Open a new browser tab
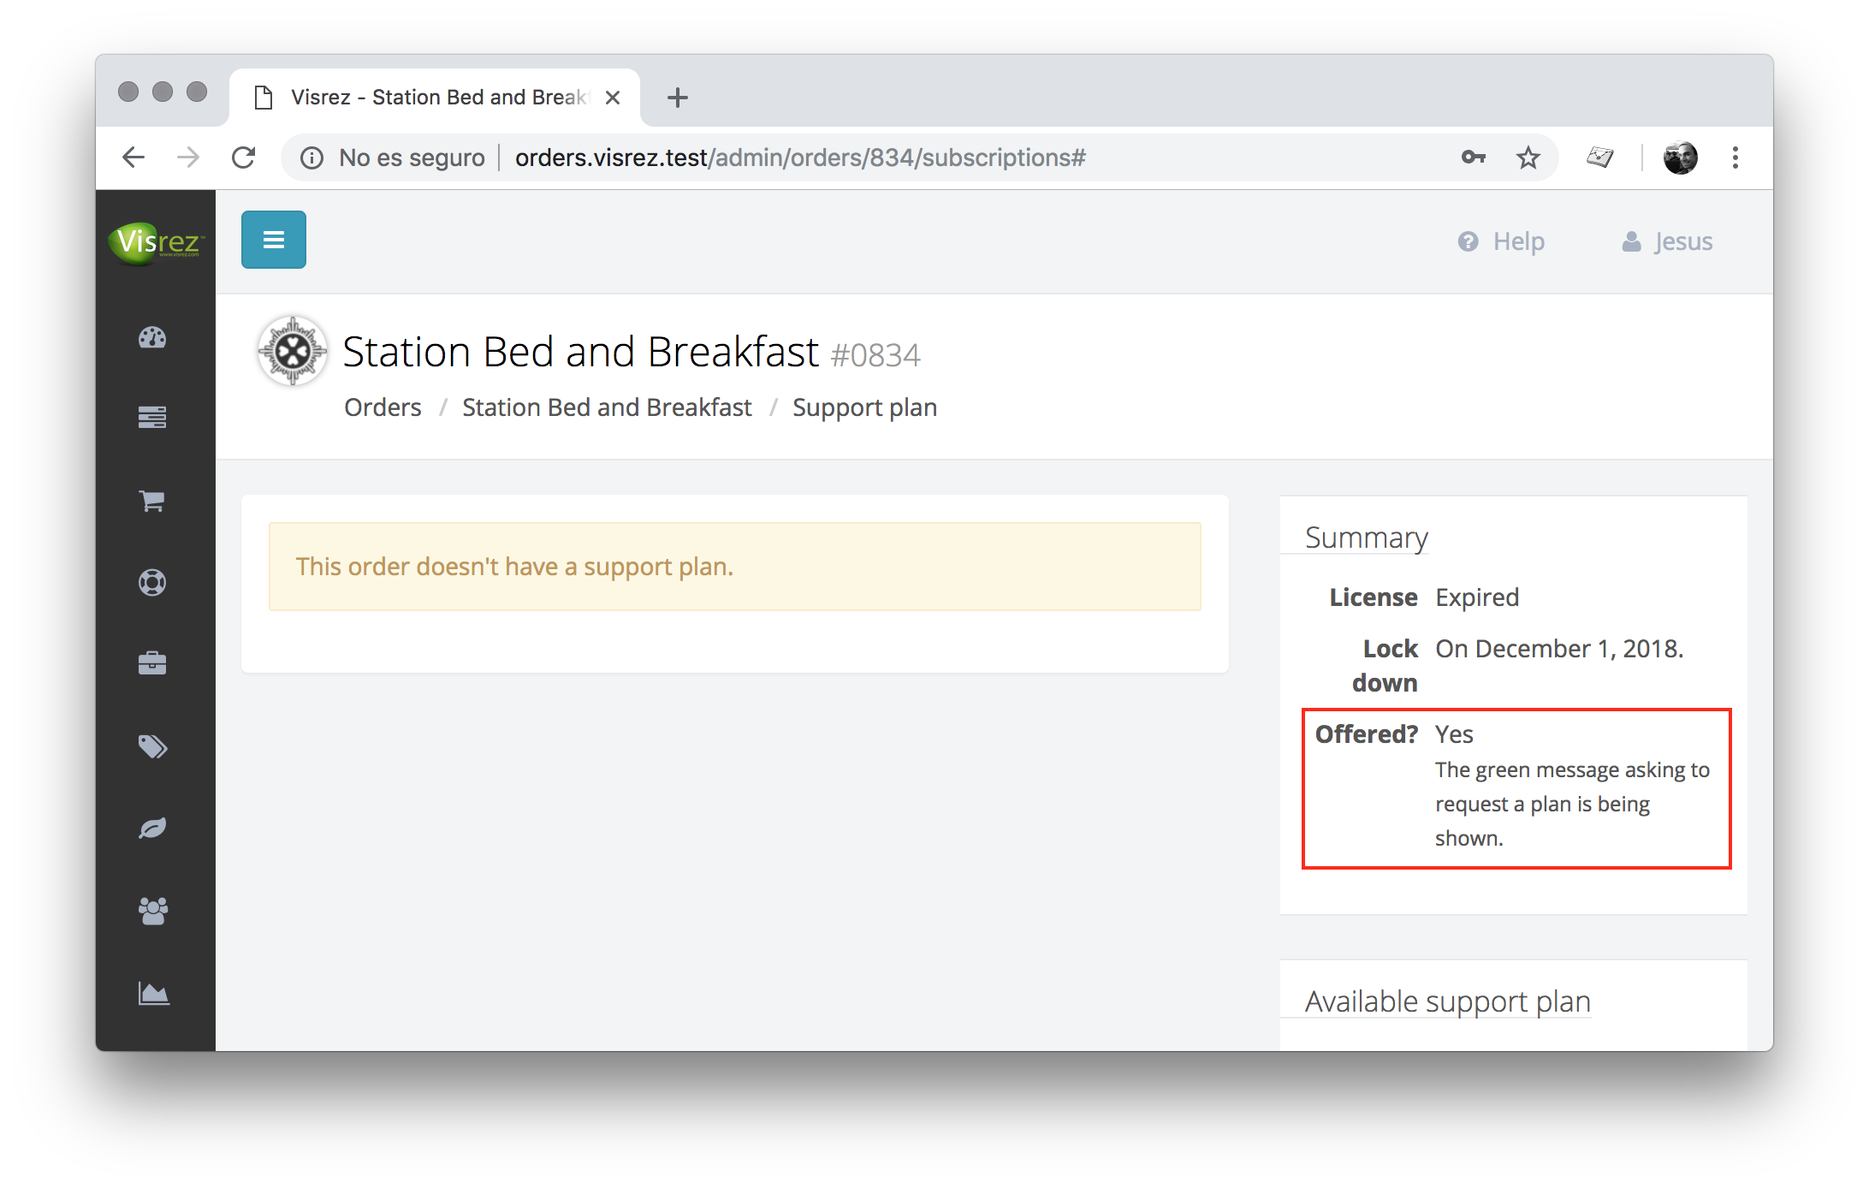Viewport: 1869px width, 1188px height. coord(678,98)
